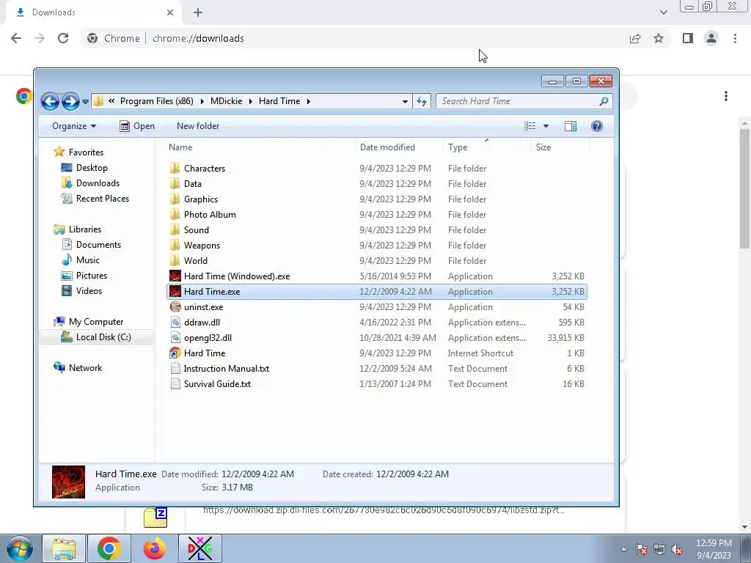Screen dimensions: 751x563
Task: Bookmark this tab with star icon
Action: [659, 38]
